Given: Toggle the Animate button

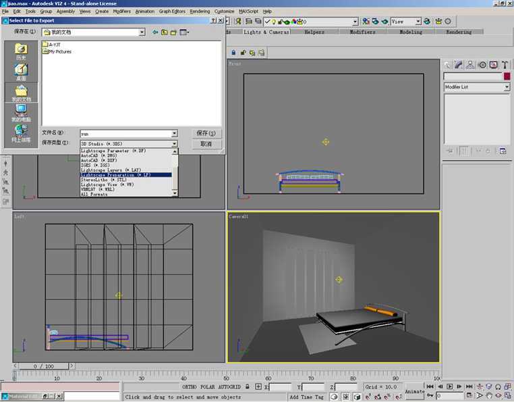Looking at the screenshot, I should tap(415, 391).
